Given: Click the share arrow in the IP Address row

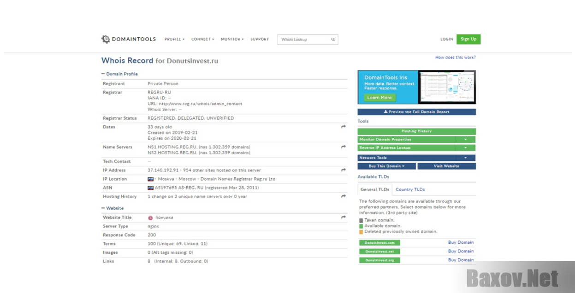Looking at the screenshot, I should click(x=344, y=170).
